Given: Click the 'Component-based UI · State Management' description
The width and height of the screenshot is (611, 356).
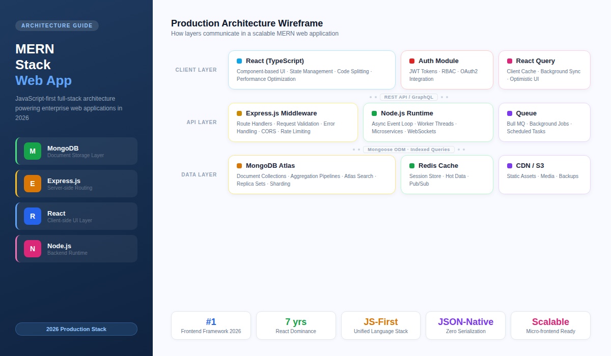Looking at the screenshot, I should pyautogui.click(x=304, y=75).
